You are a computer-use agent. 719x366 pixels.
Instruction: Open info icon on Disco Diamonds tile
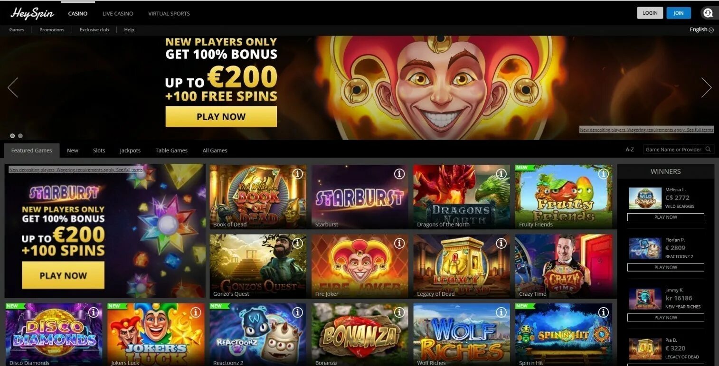(94, 312)
